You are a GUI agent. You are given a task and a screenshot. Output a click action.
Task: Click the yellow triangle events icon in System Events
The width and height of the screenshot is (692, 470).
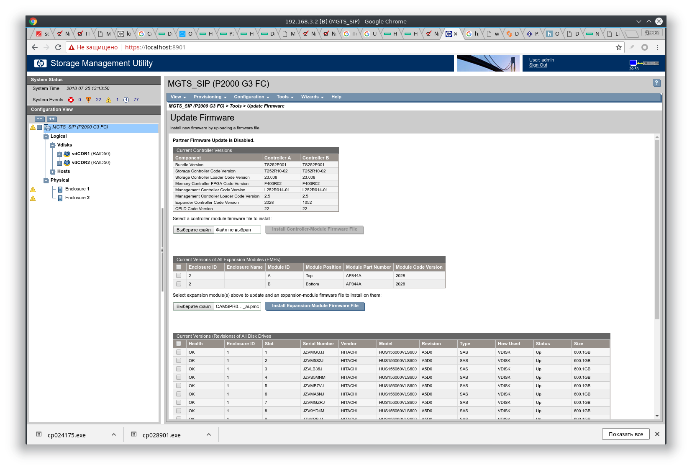pyautogui.click(x=109, y=100)
